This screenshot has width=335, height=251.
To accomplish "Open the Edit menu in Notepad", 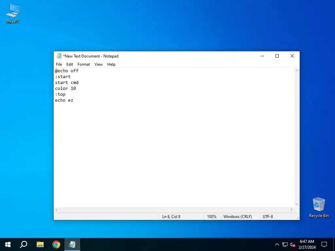I will point(70,64).
